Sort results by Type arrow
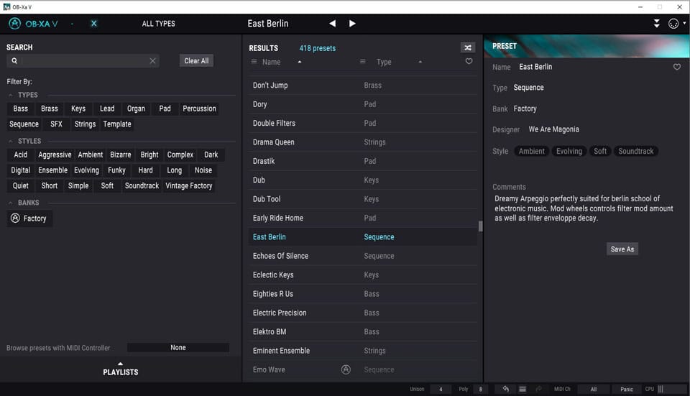 coord(420,62)
